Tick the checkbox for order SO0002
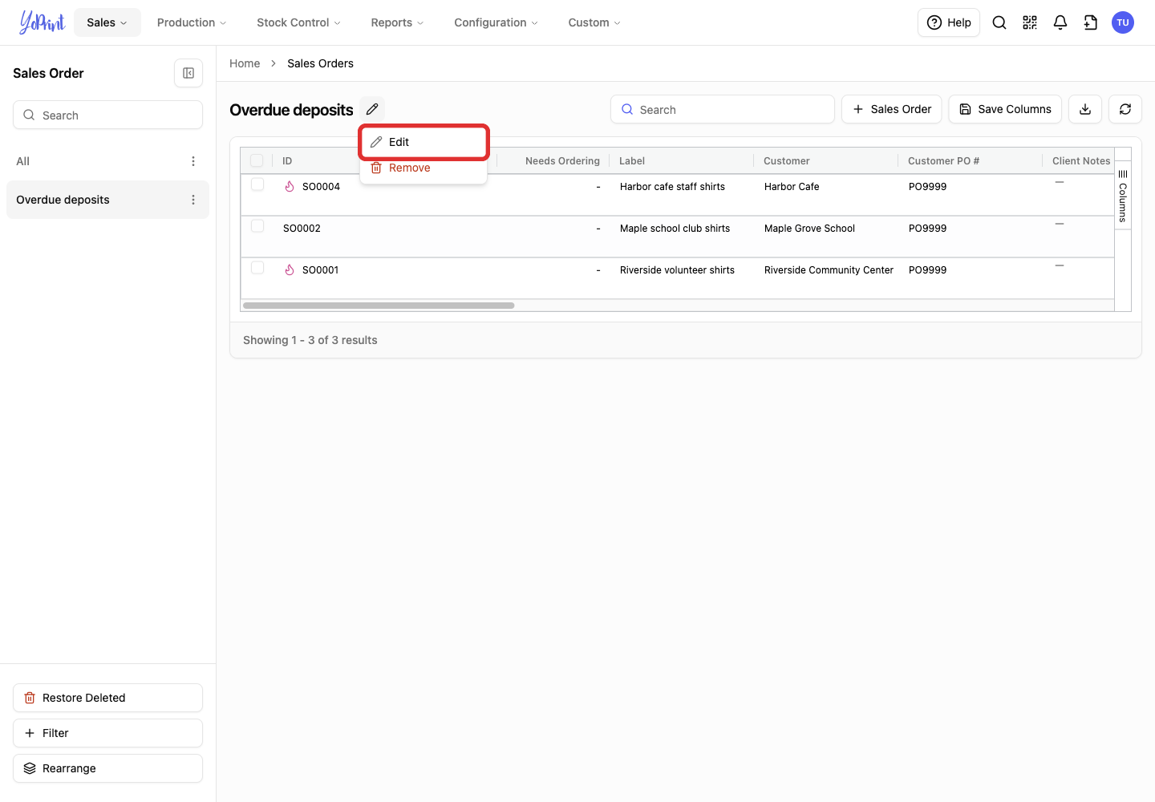 pyautogui.click(x=257, y=226)
